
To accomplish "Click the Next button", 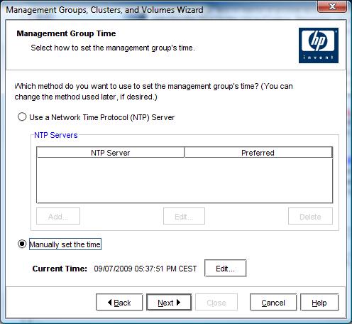I will click(x=169, y=302).
